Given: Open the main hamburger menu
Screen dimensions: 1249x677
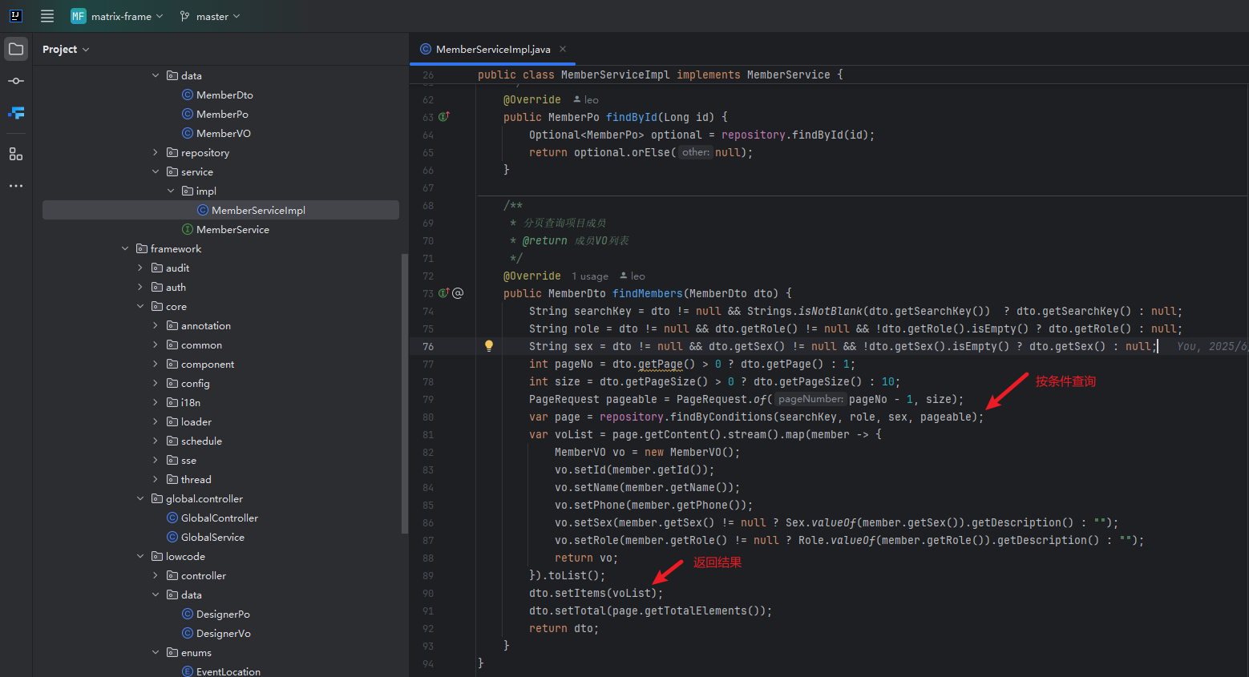Looking at the screenshot, I should 47,16.
